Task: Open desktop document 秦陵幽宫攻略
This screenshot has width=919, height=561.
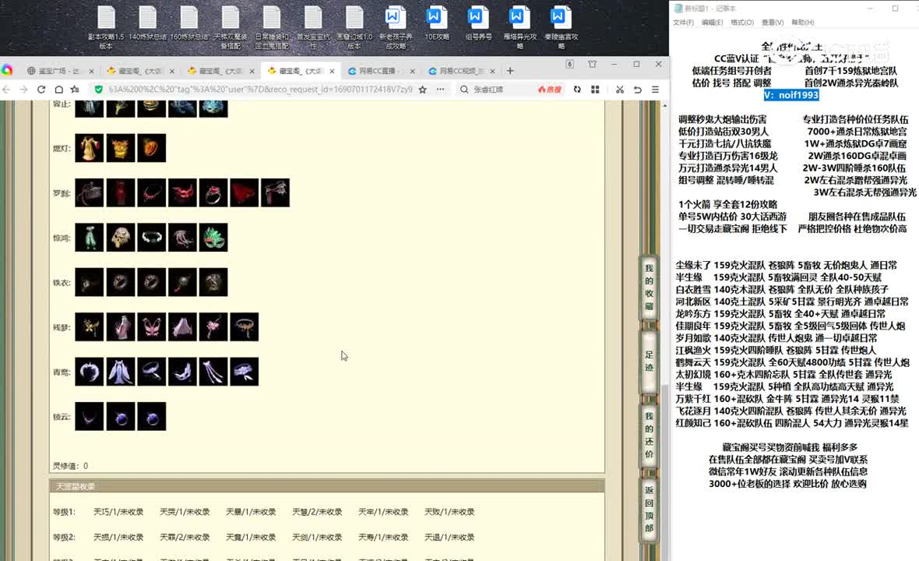Action: click(x=561, y=27)
